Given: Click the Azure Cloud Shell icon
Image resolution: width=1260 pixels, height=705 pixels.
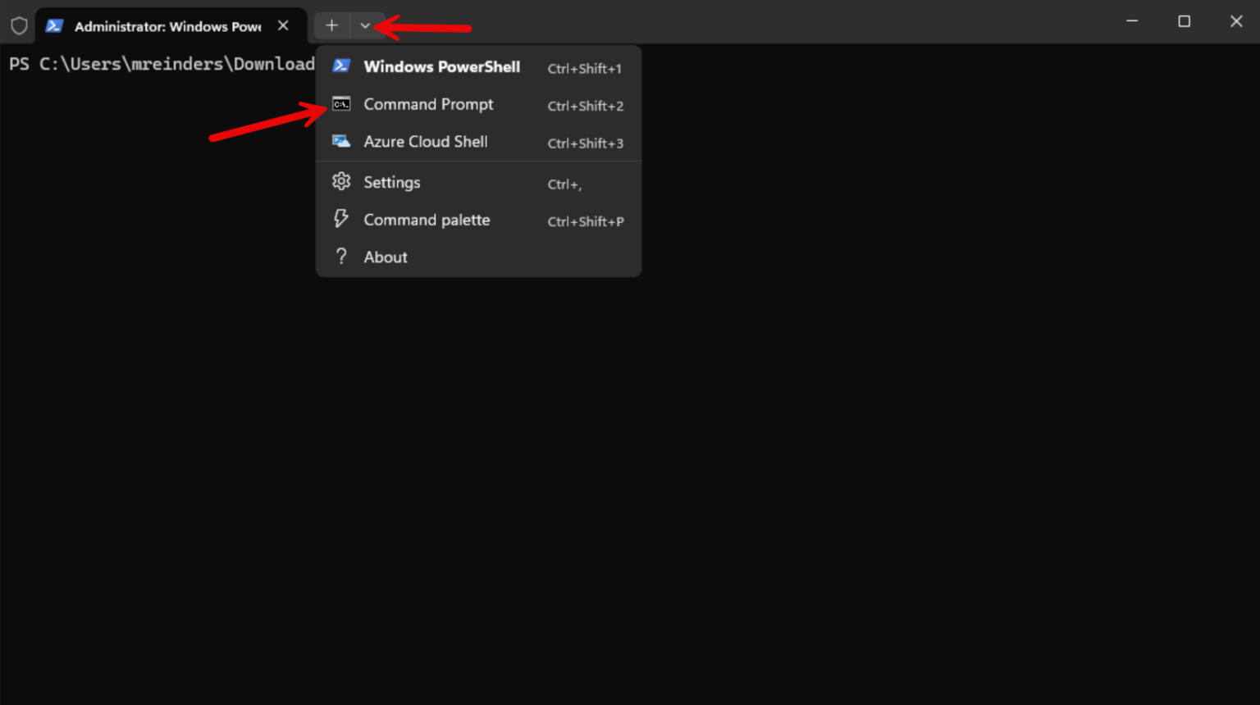Looking at the screenshot, I should pyautogui.click(x=340, y=141).
